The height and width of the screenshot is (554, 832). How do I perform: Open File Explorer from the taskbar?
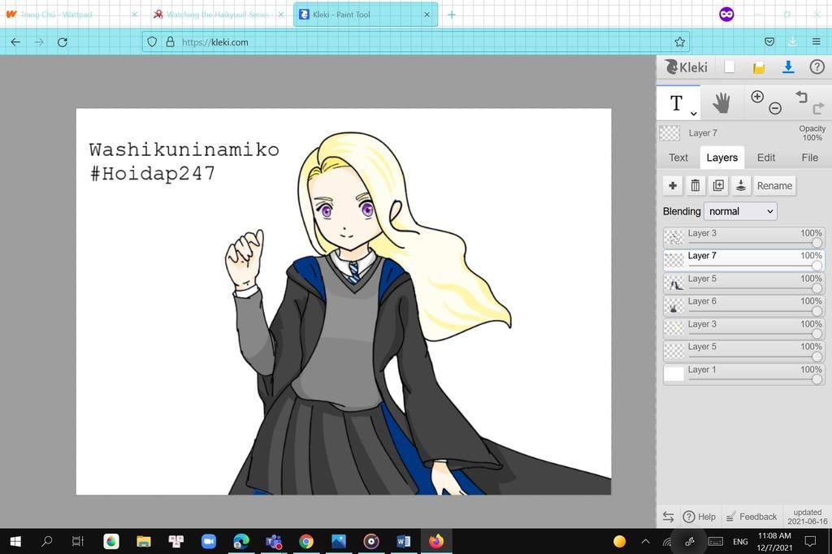[143, 541]
